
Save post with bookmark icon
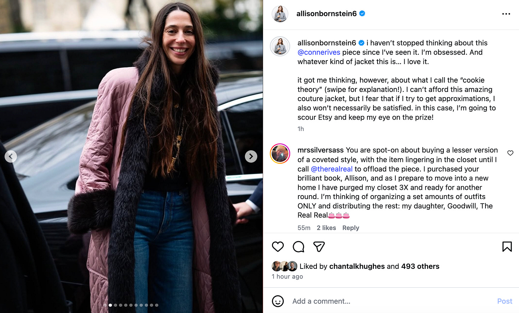(507, 246)
